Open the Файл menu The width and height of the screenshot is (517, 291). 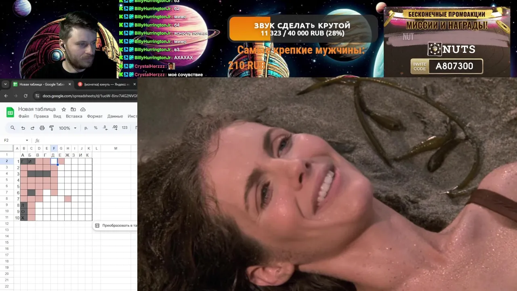click(23, 116)
